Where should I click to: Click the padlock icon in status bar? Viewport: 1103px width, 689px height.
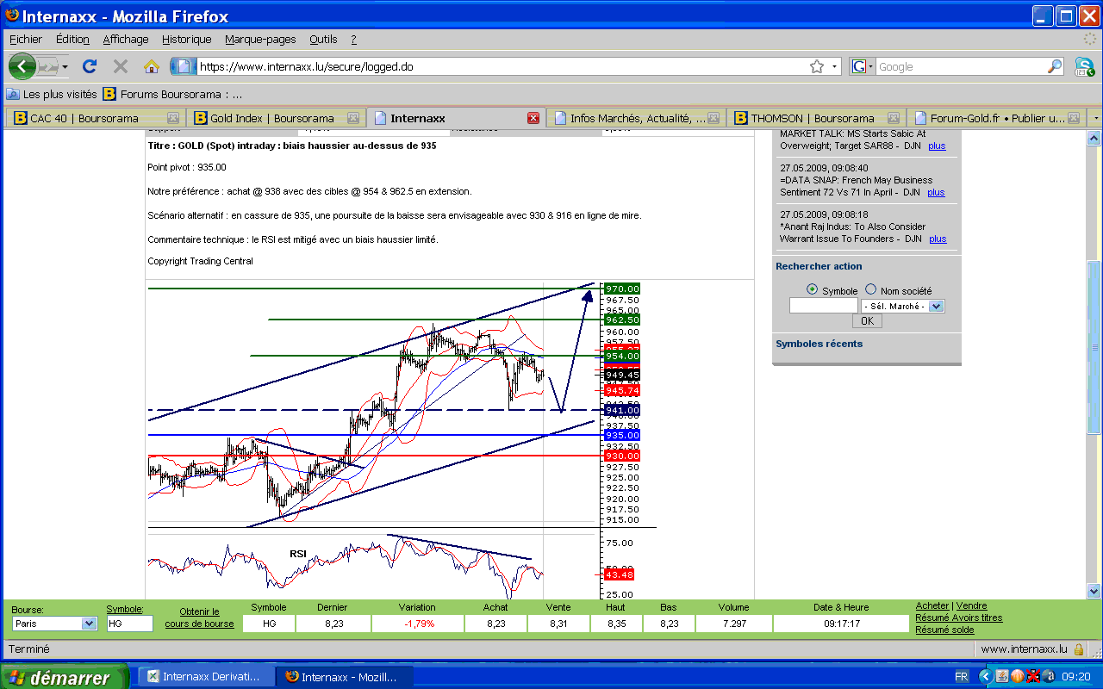point(1079,649)
